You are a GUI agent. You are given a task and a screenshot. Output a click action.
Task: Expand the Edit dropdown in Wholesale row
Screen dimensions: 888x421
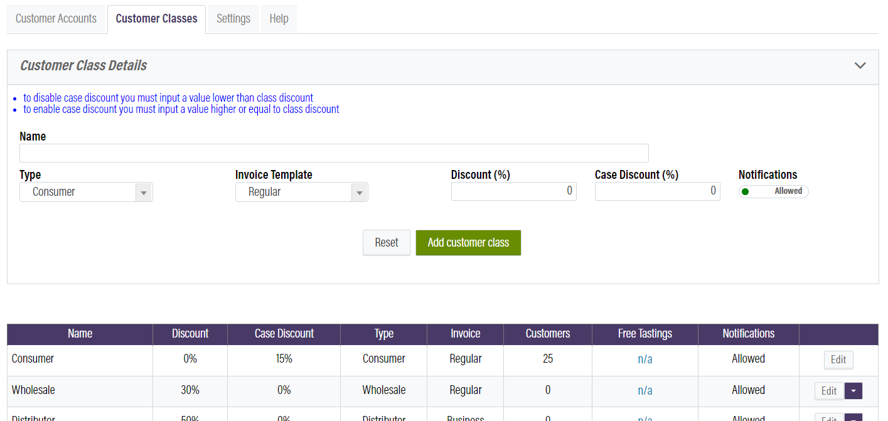coord(853,390)
